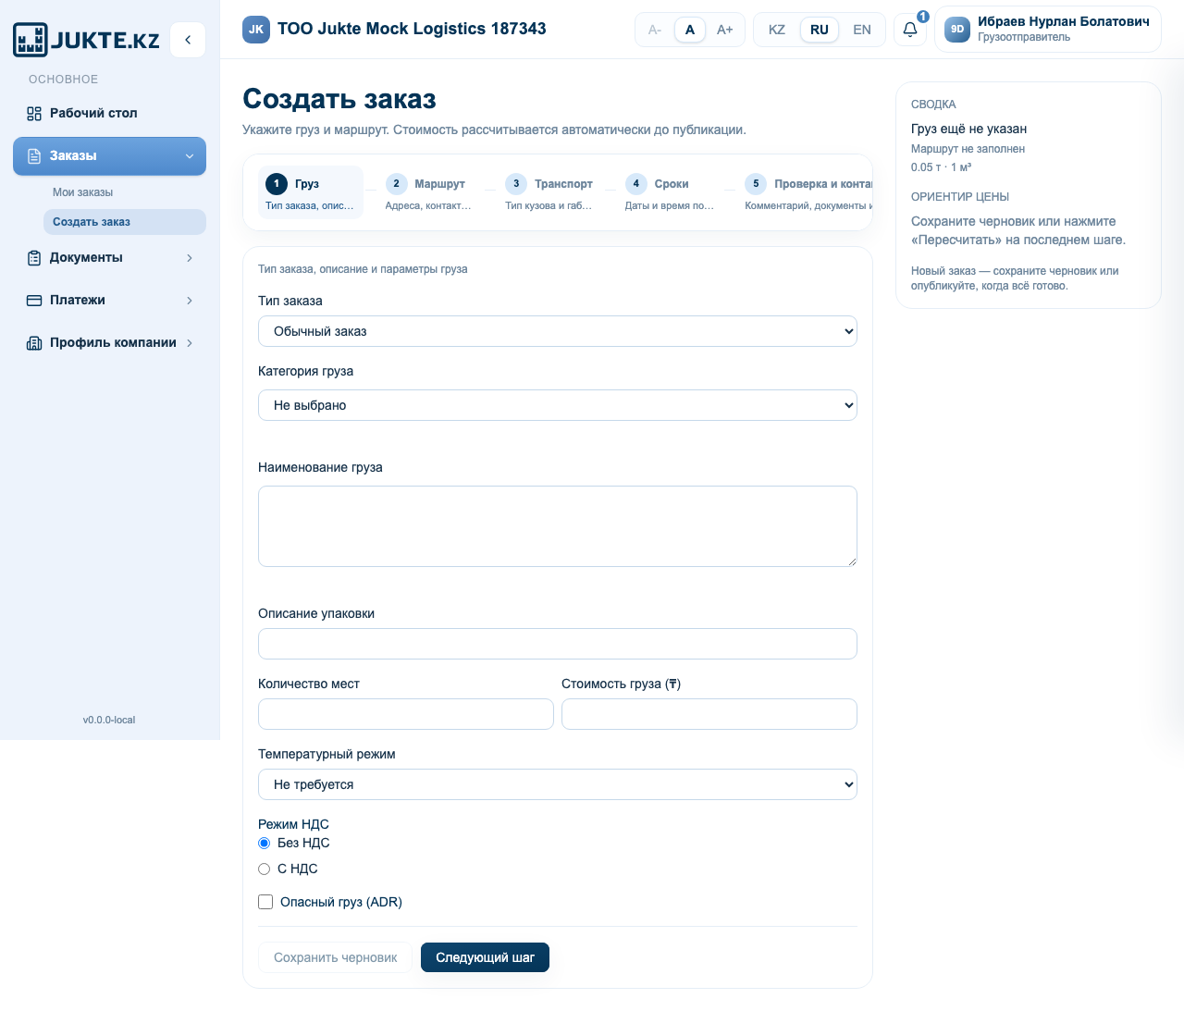Switch interface language to RU

pyautogui.click(x=820, y=30)
